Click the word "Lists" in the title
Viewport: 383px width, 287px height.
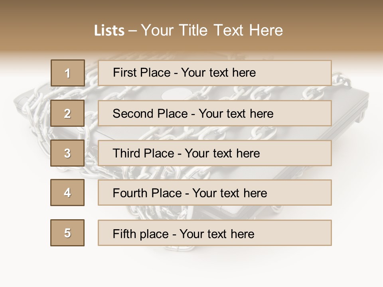tap(109, 31)
